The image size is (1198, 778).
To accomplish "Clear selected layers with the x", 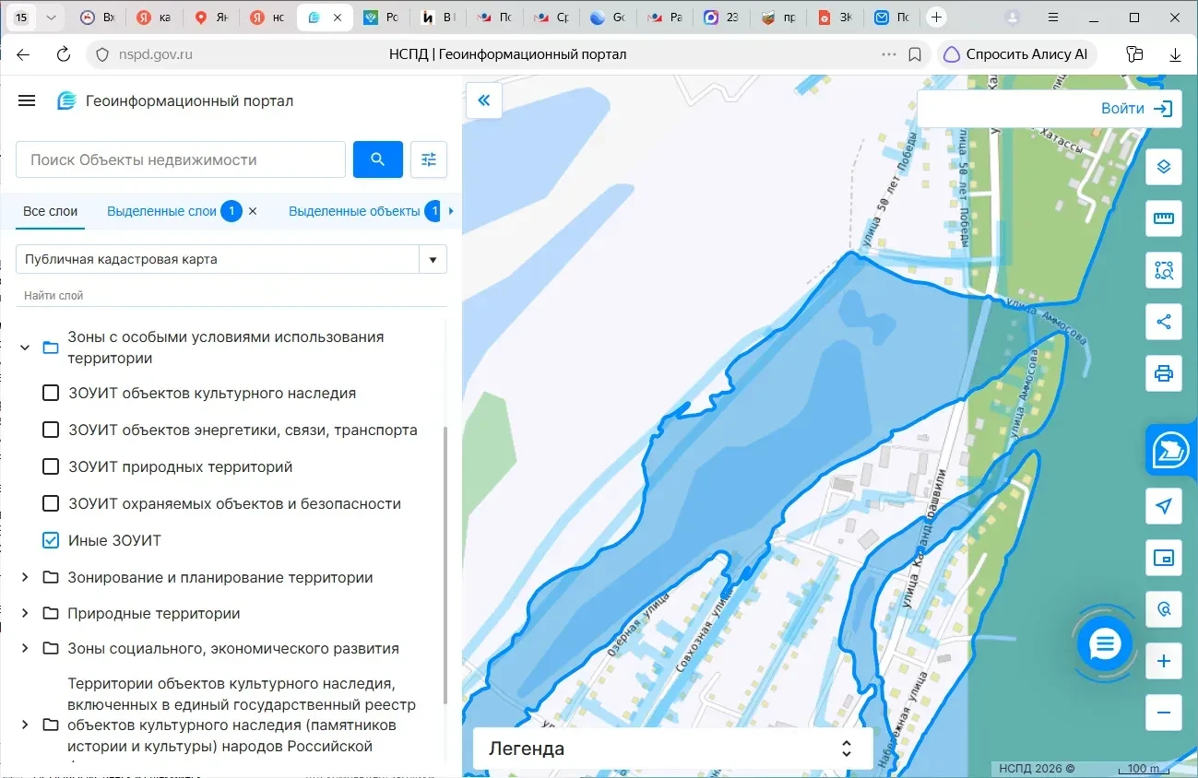I will point(253,211).
